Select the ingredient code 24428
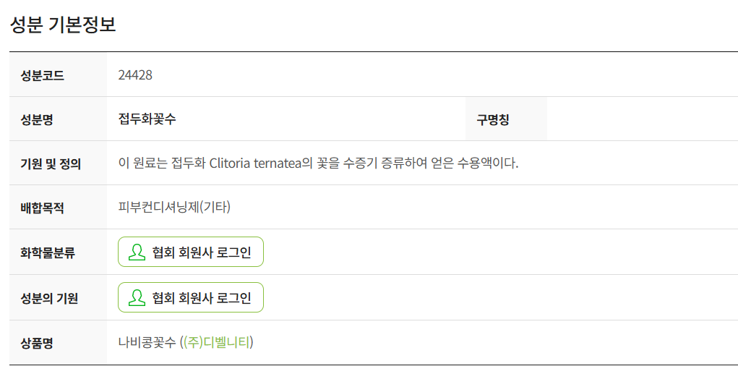 (x=135, y=75)
